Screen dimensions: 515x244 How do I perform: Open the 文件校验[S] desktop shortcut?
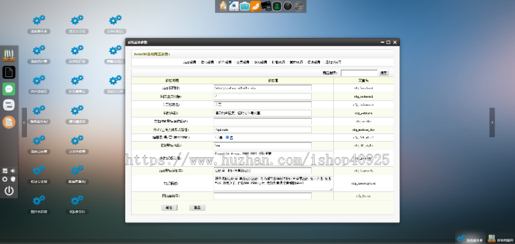click(x=115, y=25)
